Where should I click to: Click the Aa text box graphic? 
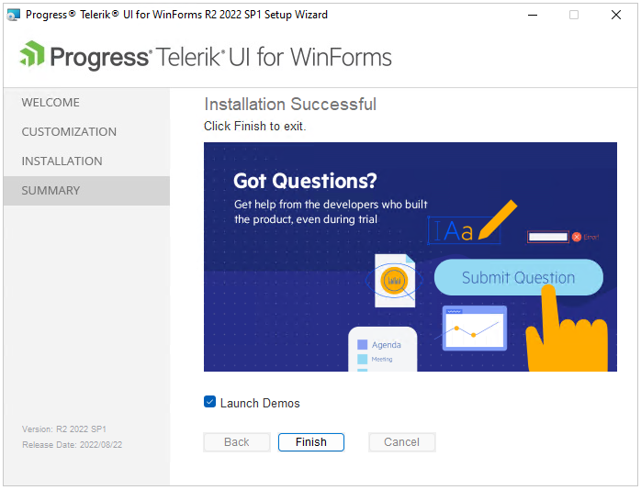(464, 230)
